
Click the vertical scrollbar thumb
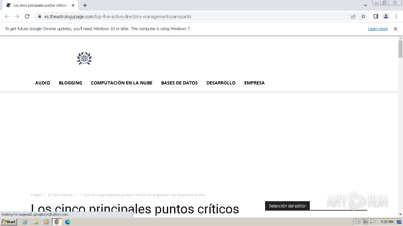pyautogui.click(x=400, y=49)
